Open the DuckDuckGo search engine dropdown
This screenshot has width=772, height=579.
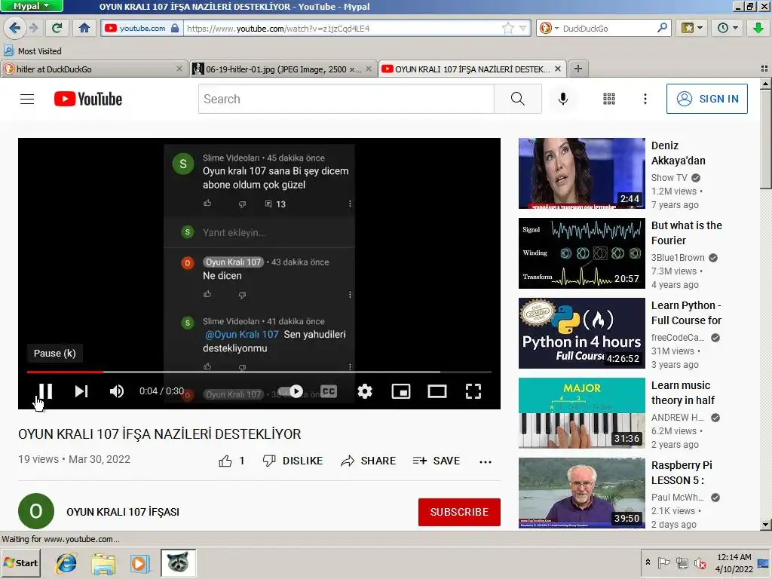[x=549, y=28]
